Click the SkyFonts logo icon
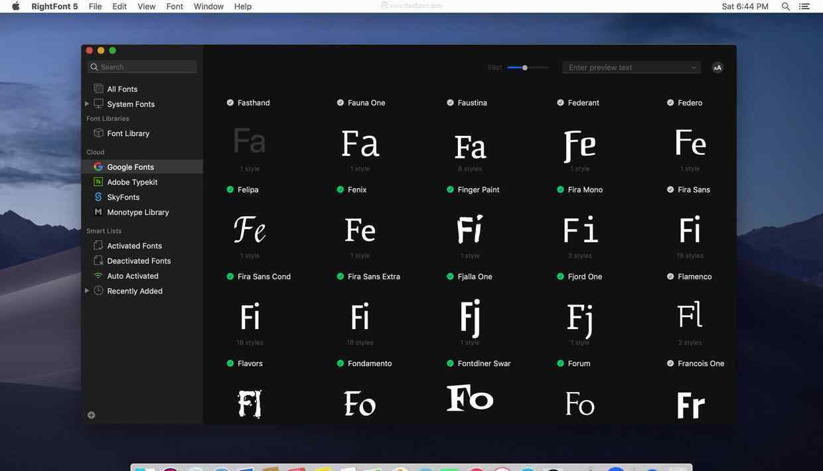This screenshot has width=823, height=471. [x=98, y=197]
